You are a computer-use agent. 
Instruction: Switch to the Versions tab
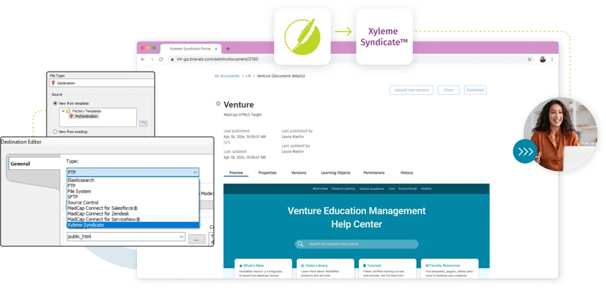[298, 173]
